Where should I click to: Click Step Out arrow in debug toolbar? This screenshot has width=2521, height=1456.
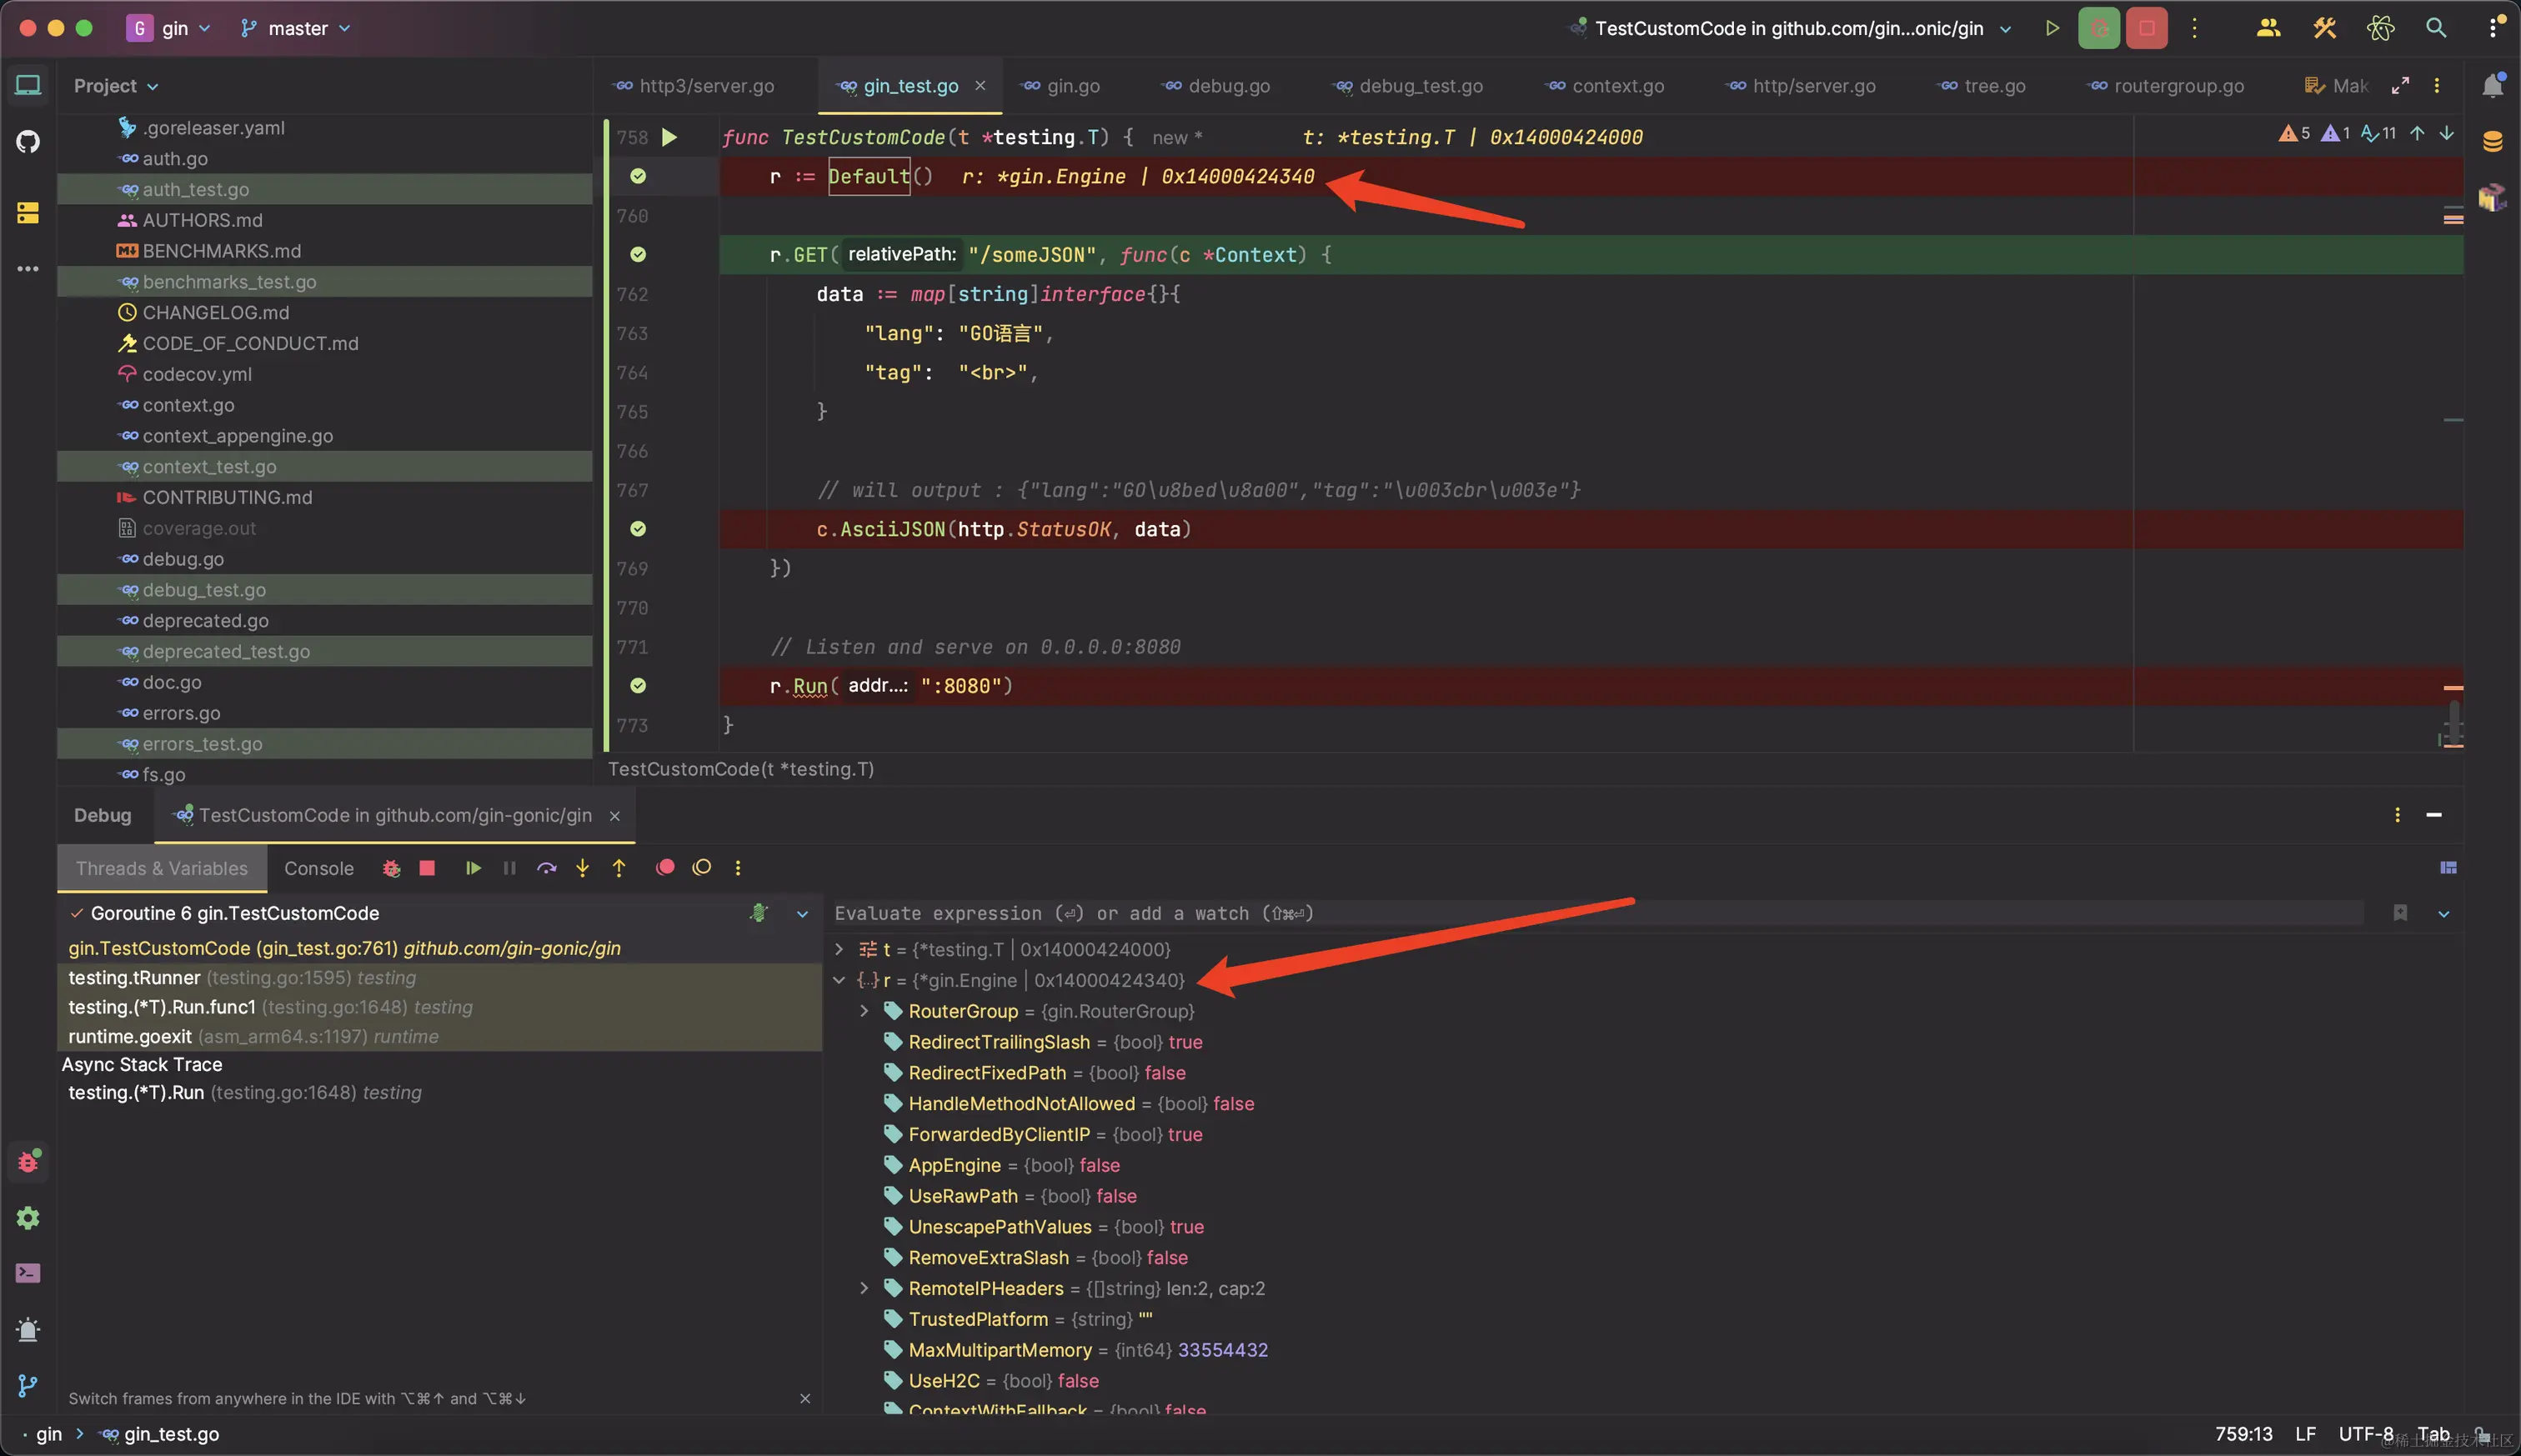click(x=619, y=868)
